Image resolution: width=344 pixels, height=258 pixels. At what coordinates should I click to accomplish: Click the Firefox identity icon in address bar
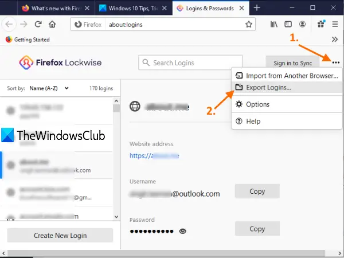[x=88, y=25]
